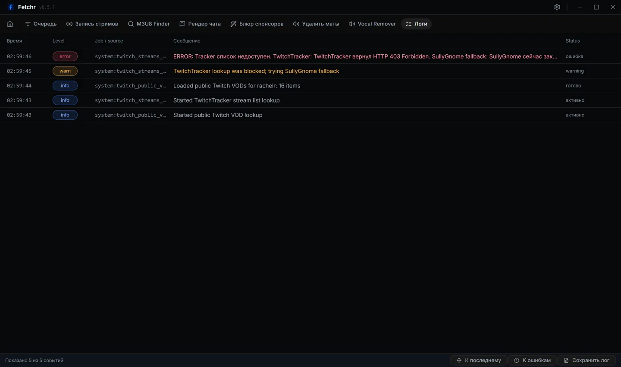Screen dimensions: 621x367
Task: Click the Status column header
Action: click(573, 41)
